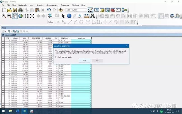
Task: Open the Table Options dropdown
Action: [4, 31]
